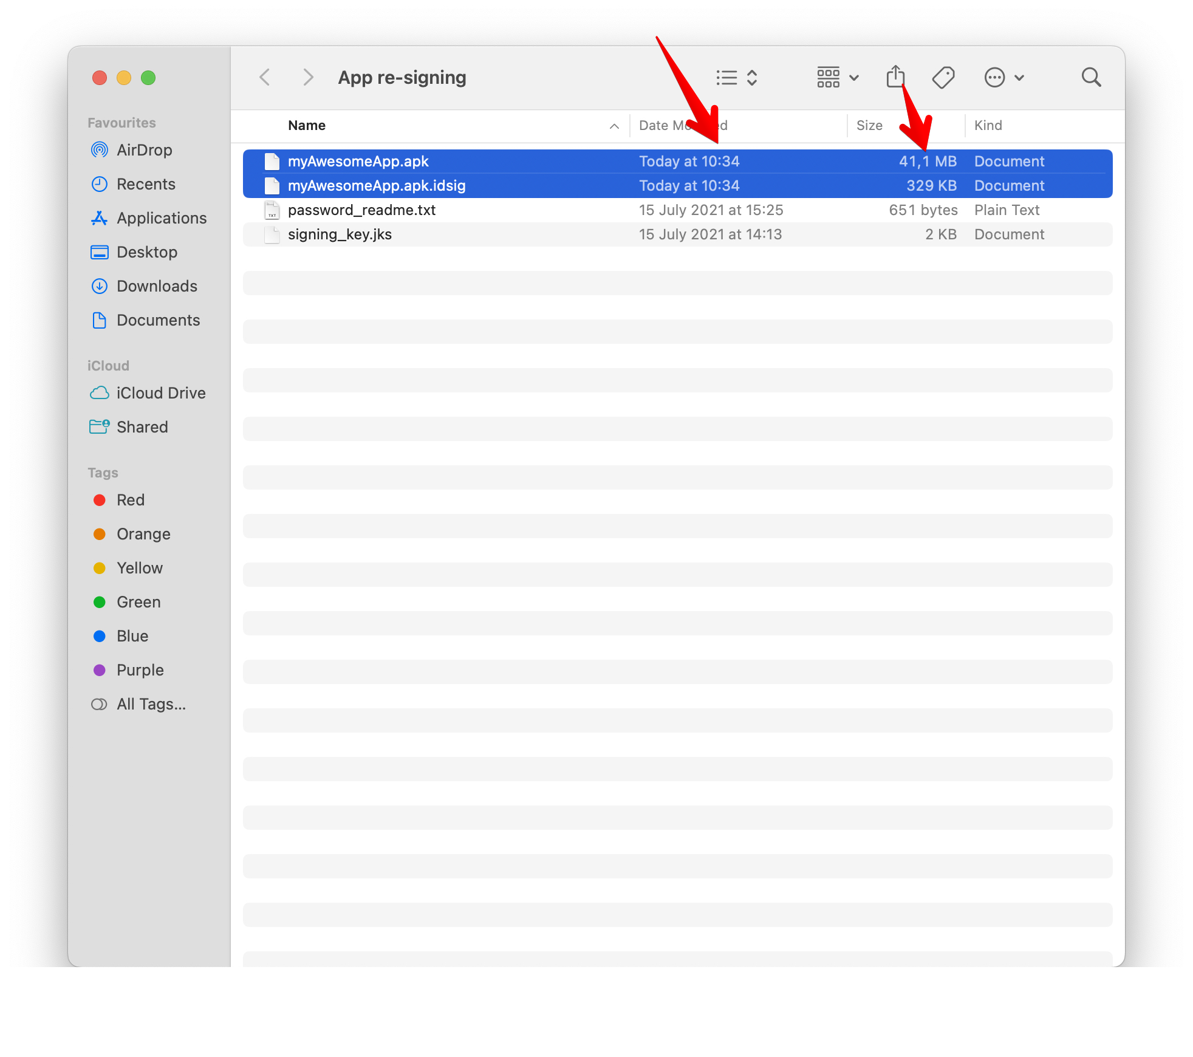
Task: Open Documents in the sidebar
Action: (158, 320)
